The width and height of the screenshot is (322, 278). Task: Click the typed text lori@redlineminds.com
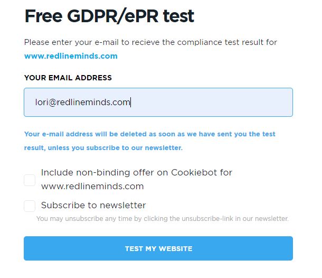(82, 103)
